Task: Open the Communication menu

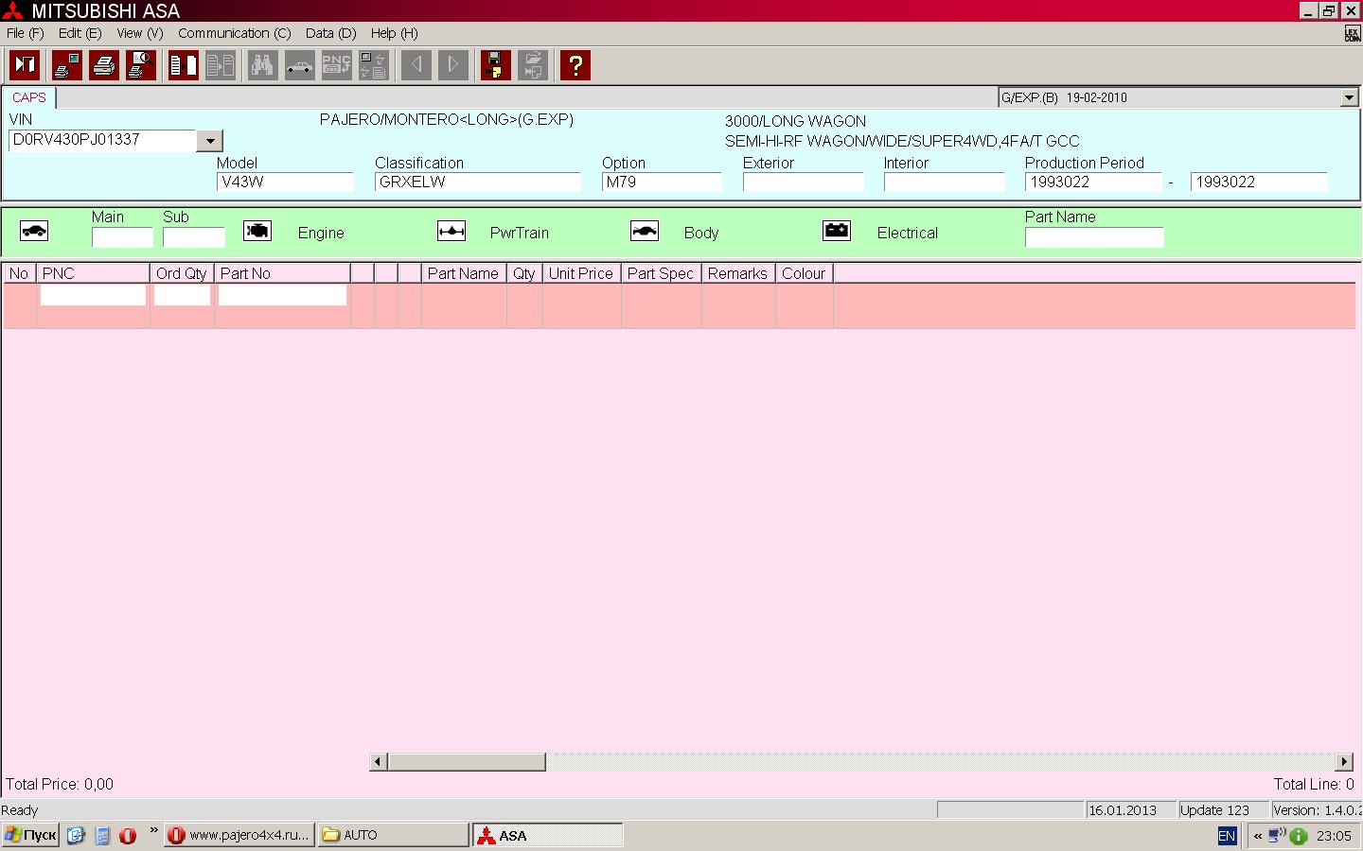Action: [234, 33]
